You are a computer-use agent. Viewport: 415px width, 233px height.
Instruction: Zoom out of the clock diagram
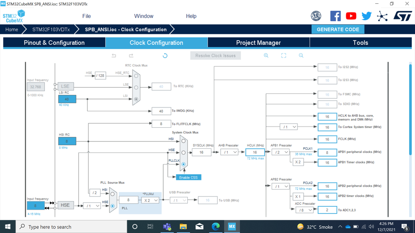[x=301, y=56]
